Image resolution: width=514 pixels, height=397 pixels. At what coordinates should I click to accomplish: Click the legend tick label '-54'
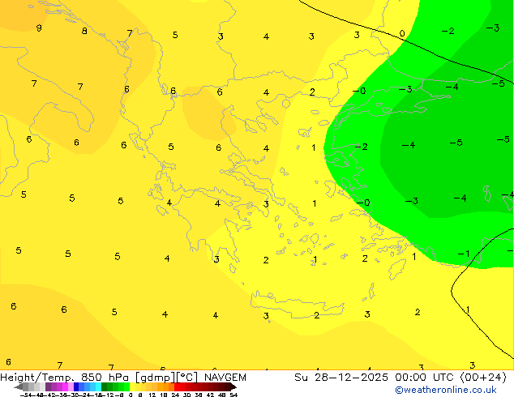click(25, 395)
